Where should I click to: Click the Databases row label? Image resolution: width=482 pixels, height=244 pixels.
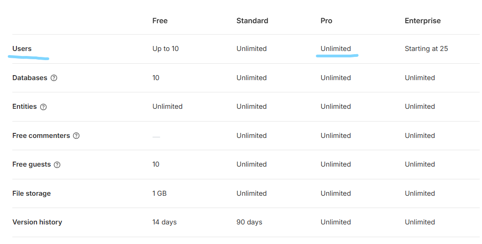click(x=30, y=78)
